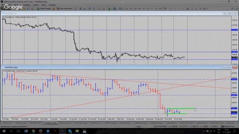Maximize the XAUUSDm,H1 chart window

pos(230,13)
